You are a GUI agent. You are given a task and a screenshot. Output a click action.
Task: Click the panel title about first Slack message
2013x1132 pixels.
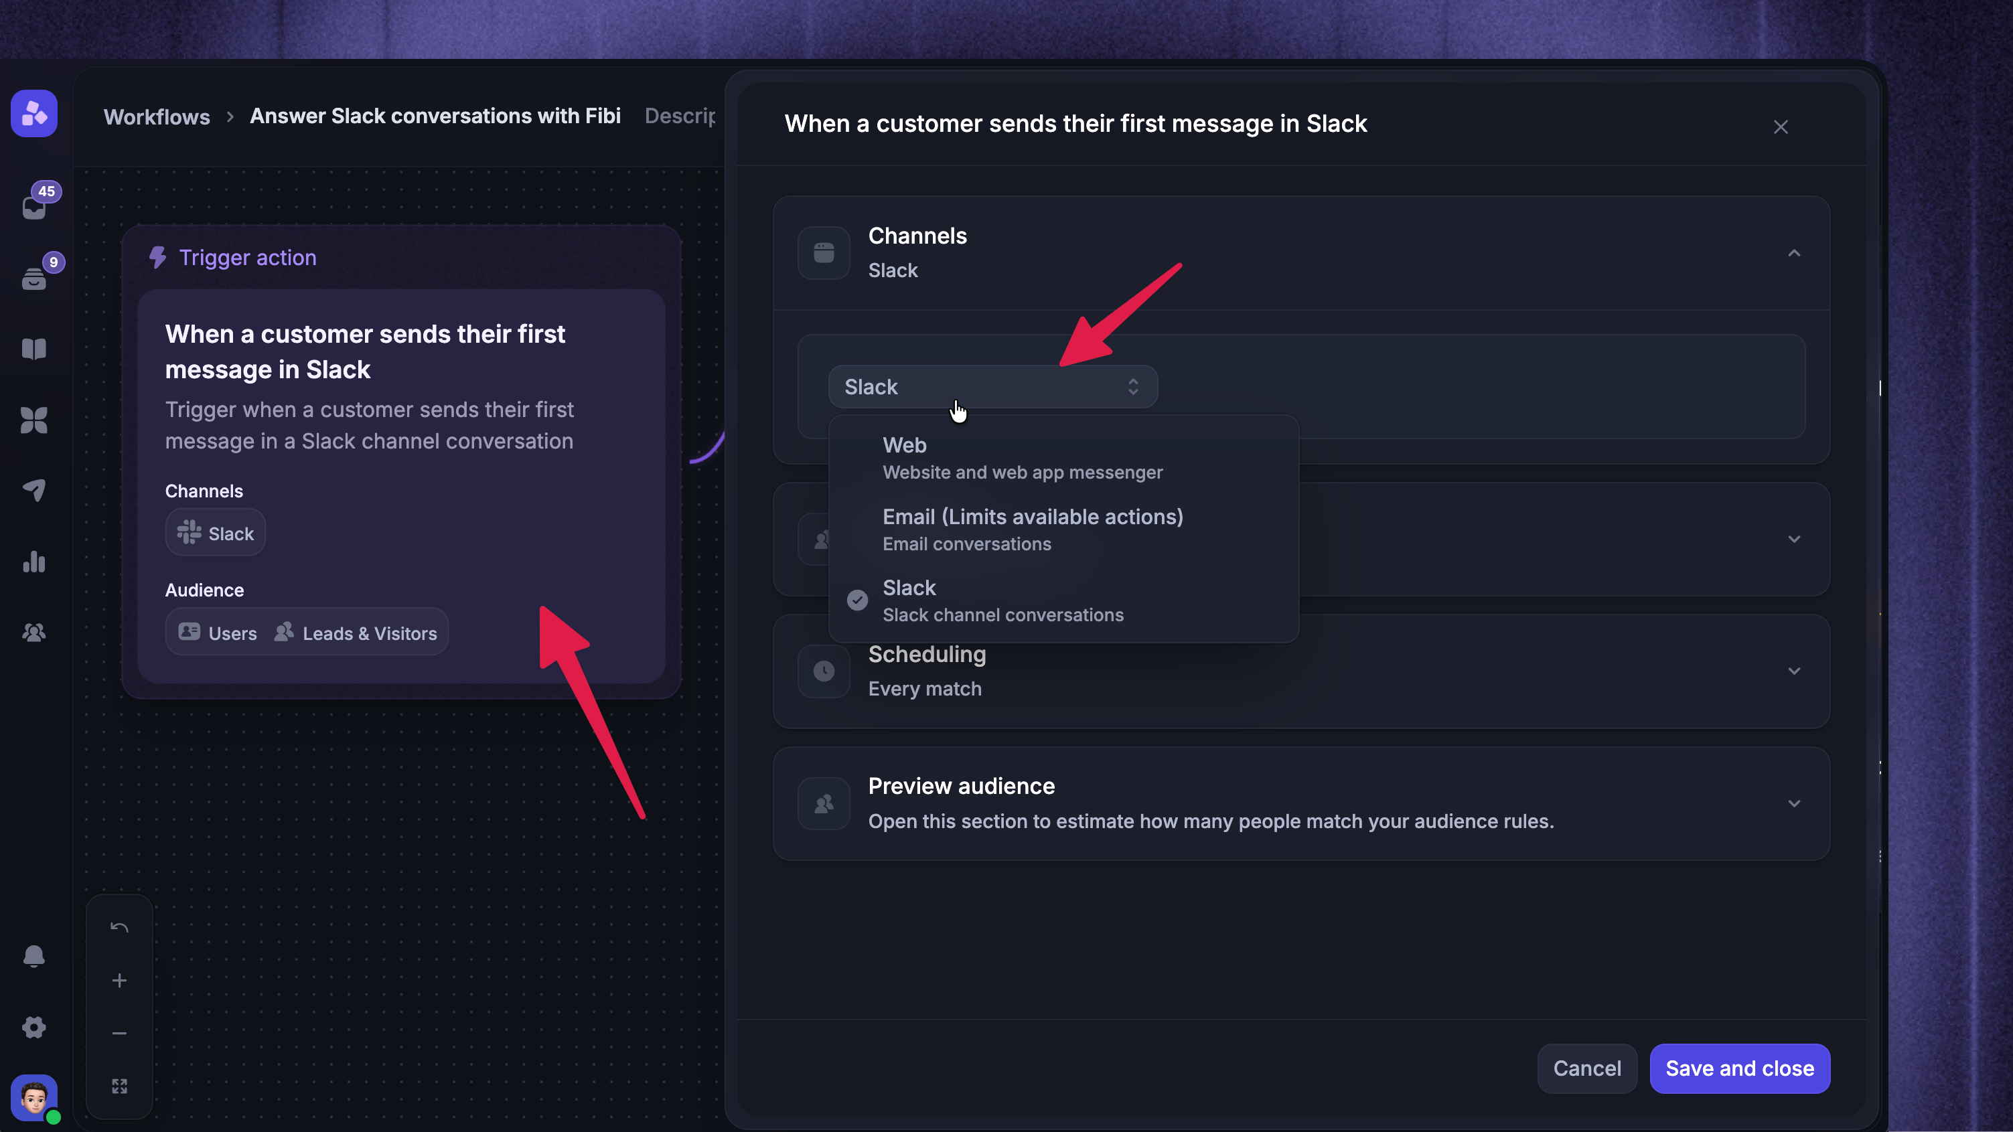click(1075, 123)
